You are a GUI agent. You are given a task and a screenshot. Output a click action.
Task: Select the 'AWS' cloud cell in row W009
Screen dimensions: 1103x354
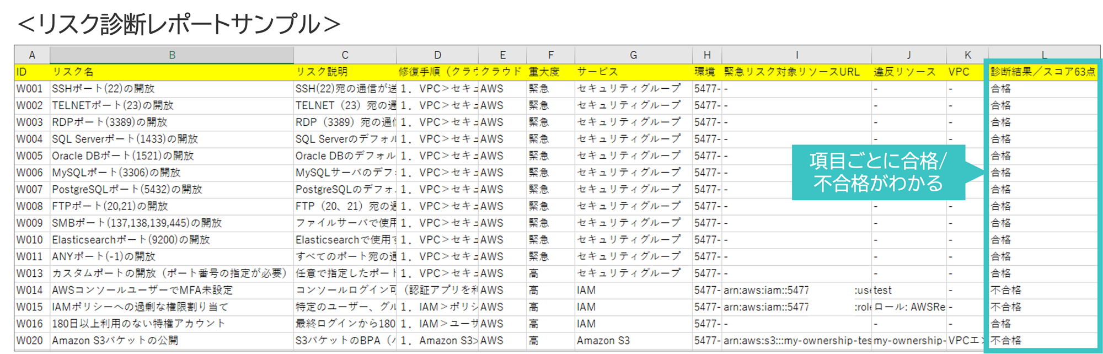point(502,223)
